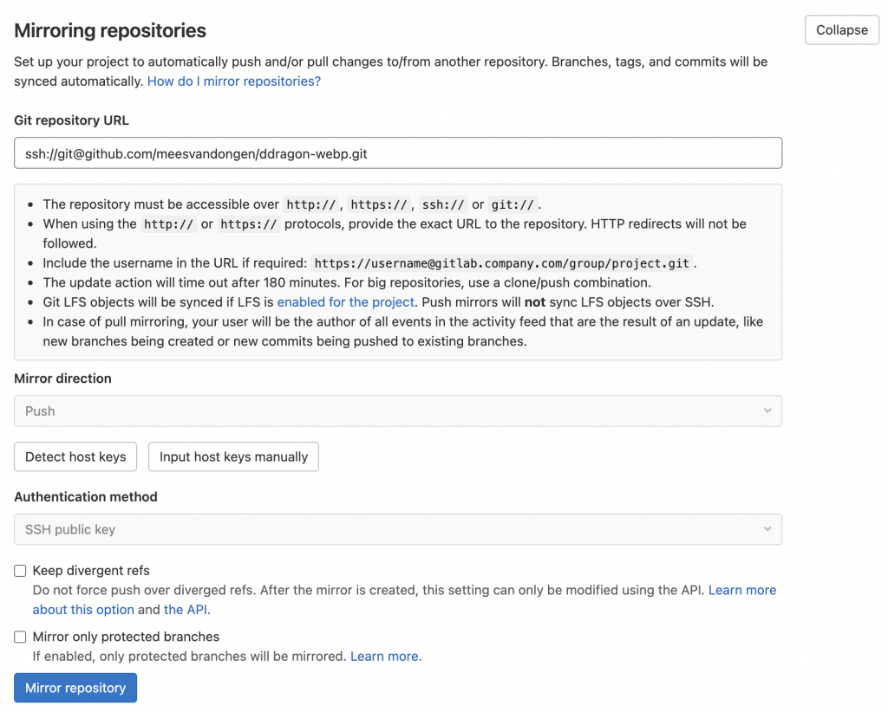888x712 pixels.
Task: Click Input host keys manually
Action: (x=232, y=456)
